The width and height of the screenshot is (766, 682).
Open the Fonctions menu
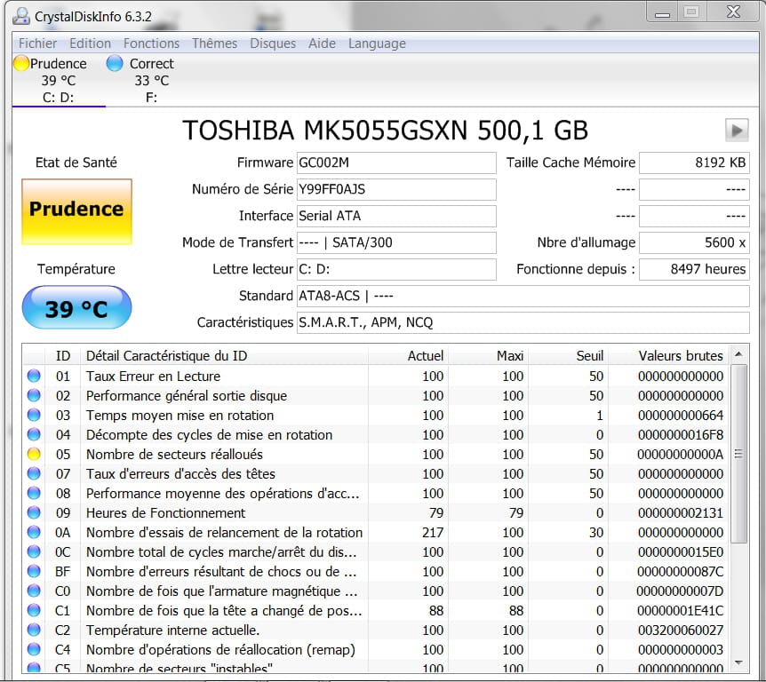(151, 44)
